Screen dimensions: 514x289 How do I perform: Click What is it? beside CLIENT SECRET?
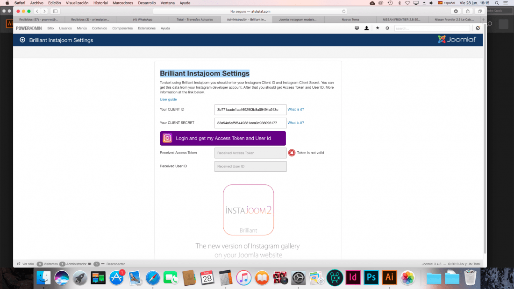[296, 122]
